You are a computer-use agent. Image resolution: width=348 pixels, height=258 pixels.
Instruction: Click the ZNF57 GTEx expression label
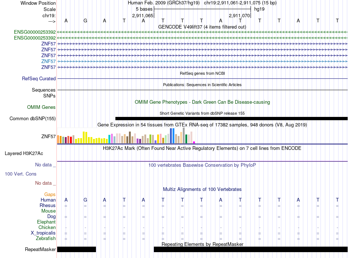click(48, 137)
